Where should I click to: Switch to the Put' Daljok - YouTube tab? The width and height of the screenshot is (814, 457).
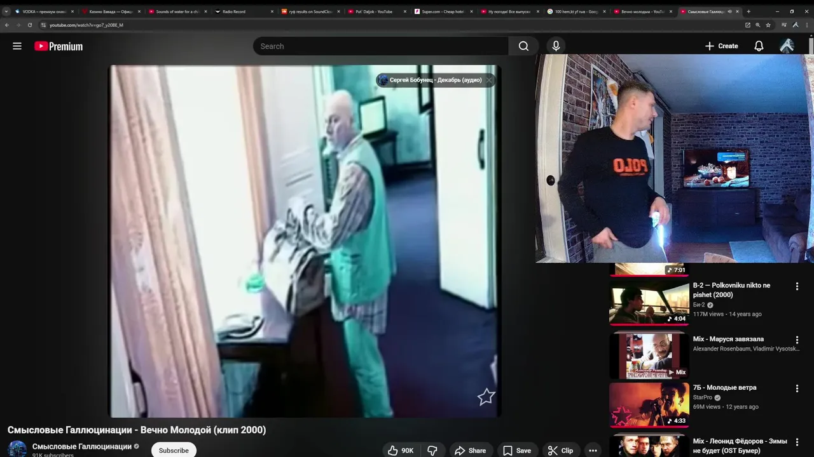point(378,11)
